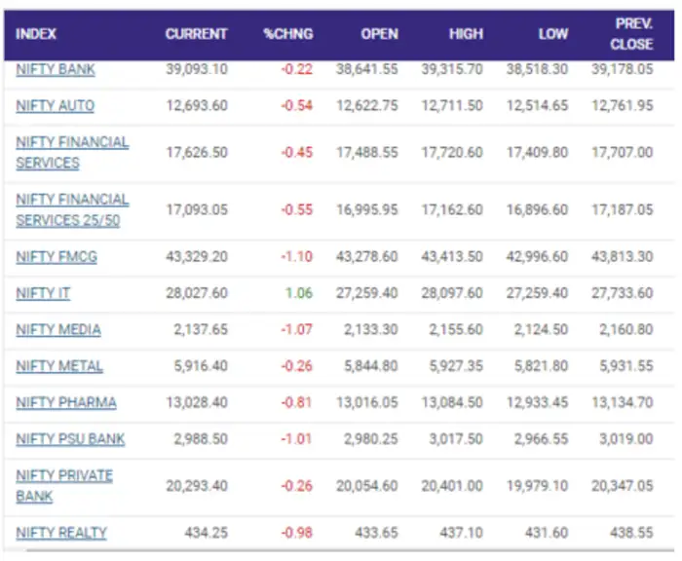Open the NIFTY PHARMA index link

click(x=66, y=402)
